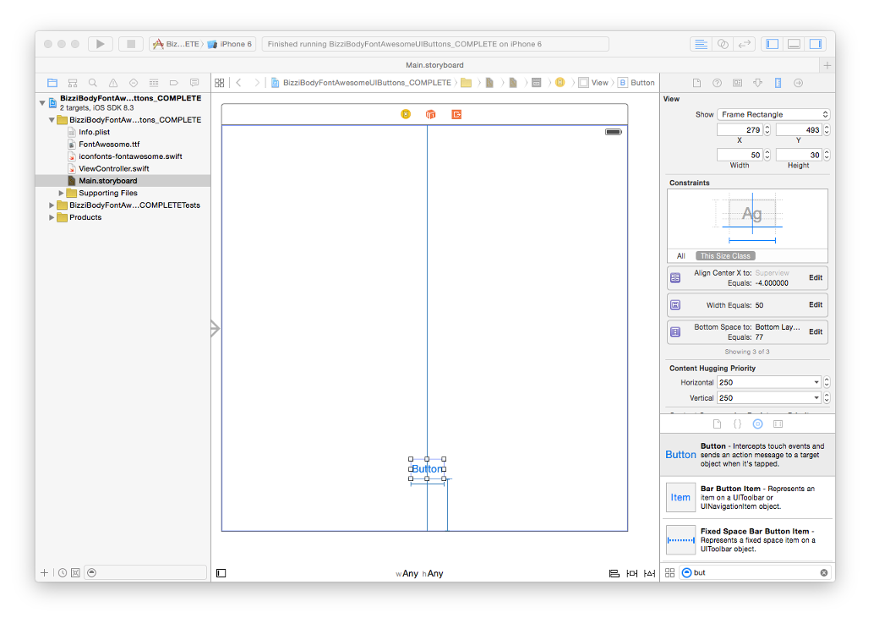Show the Code Snippet library

coord(737,424)
